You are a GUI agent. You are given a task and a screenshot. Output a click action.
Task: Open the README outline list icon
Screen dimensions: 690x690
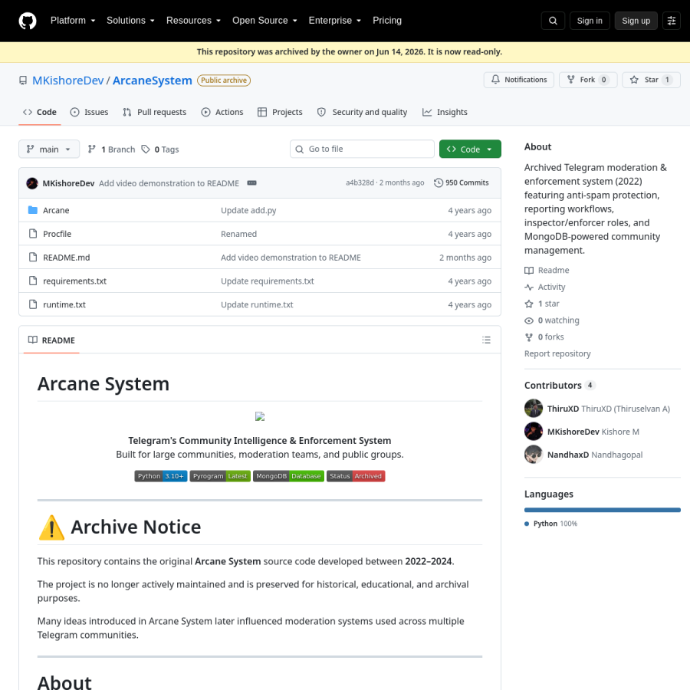pos(486,340)
